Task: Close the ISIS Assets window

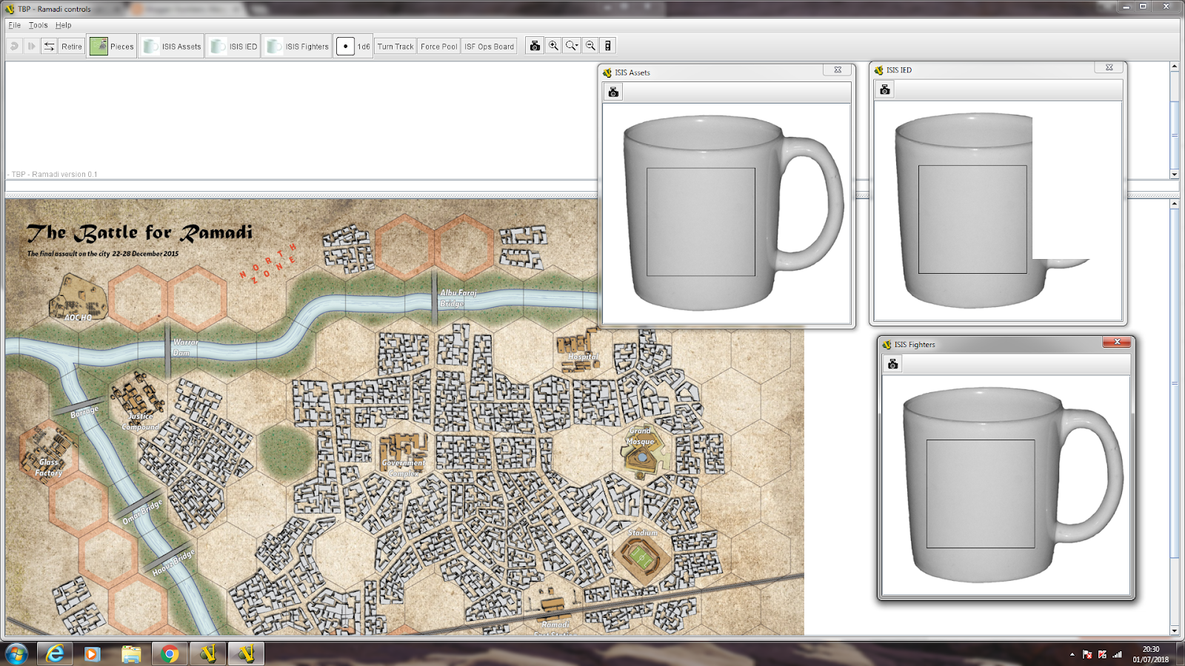Action: click(x=838, y=70)
